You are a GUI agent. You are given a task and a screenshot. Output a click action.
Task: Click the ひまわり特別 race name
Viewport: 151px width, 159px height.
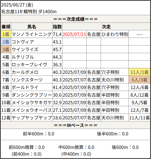[x=115, y=34]
